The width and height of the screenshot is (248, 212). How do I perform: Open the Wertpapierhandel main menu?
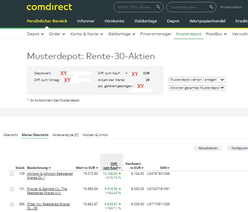pyautogui.click(x=207, y=21)
